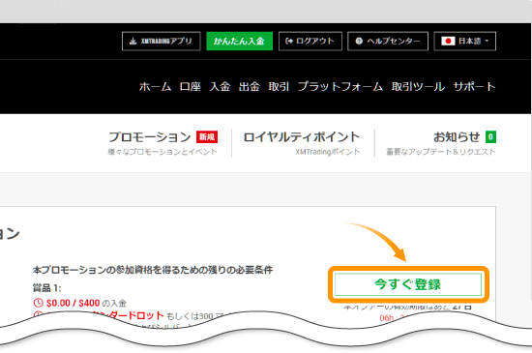This screenshot has width=532, height=353.
Task: Open the 出金 menu item
Action: [250, 87]
